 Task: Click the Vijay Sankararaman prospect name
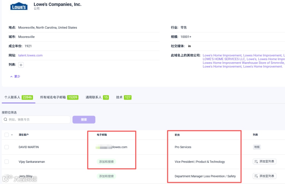(32, 162)
